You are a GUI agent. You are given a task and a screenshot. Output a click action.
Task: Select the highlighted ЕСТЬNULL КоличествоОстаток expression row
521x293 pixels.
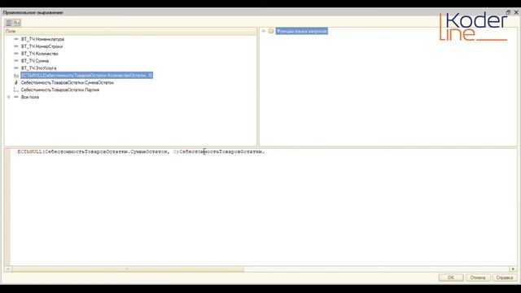pos(87,76)
